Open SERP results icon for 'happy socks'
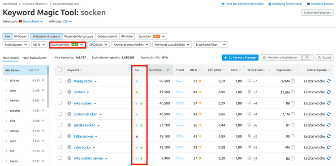 [x=293, y=81]
